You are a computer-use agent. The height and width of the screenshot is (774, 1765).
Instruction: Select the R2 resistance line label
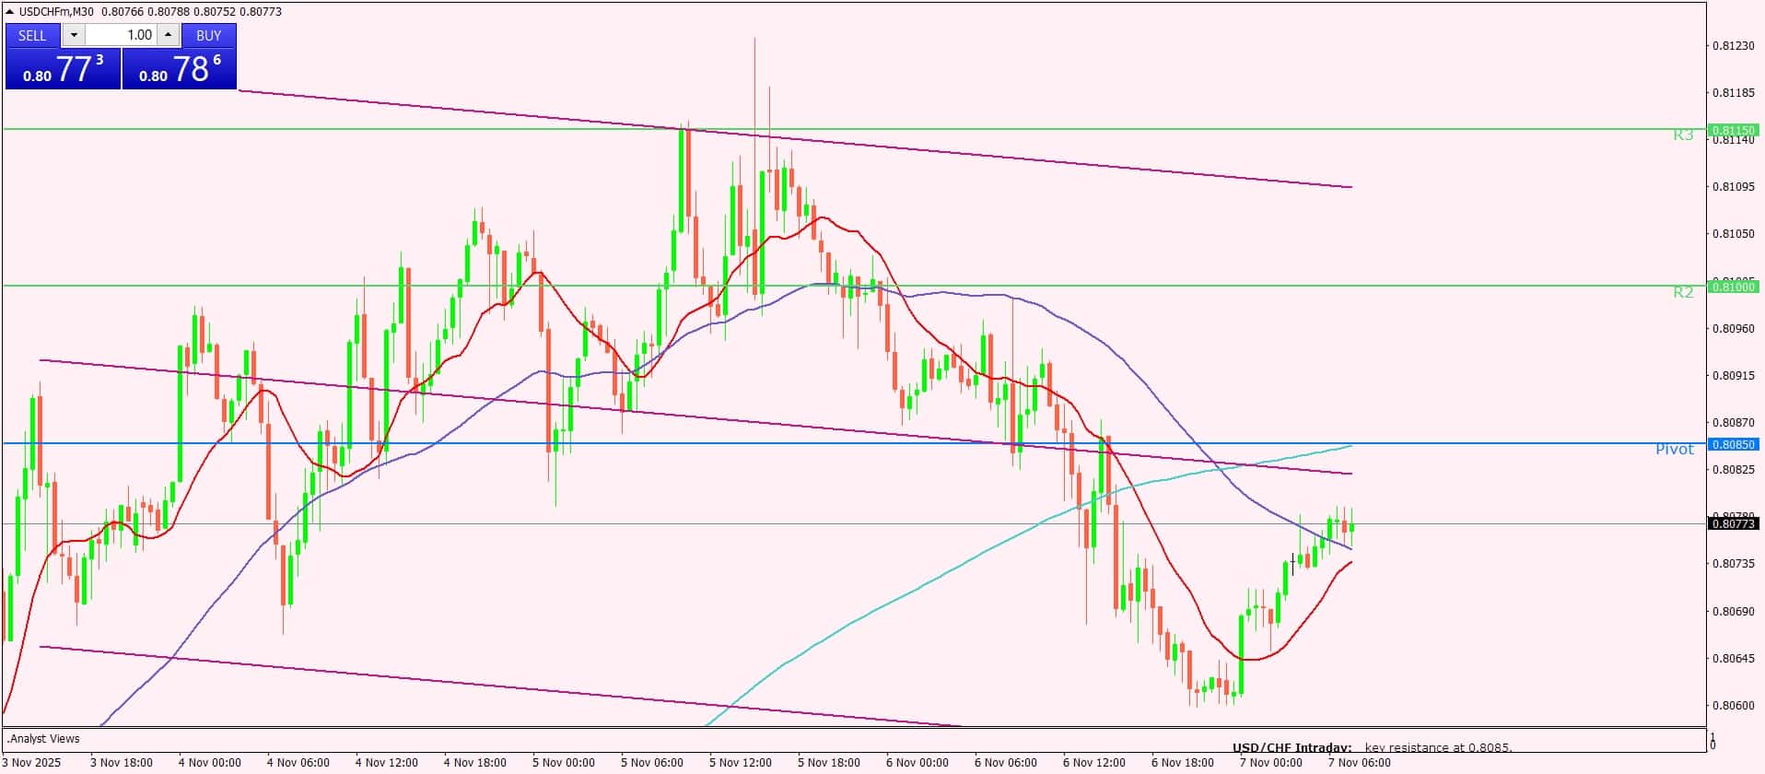1683,292
